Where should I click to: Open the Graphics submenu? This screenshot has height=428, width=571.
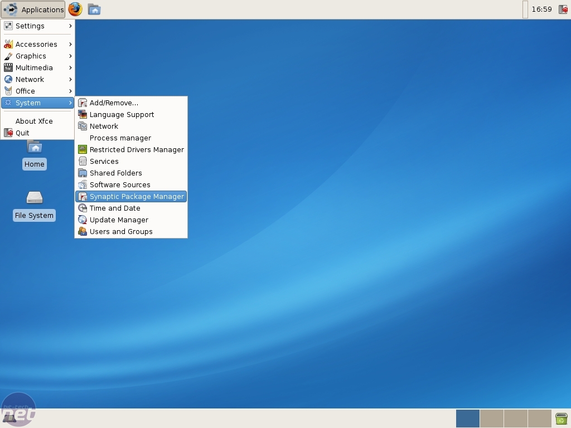pyautogui.click(x=37, y=56)
